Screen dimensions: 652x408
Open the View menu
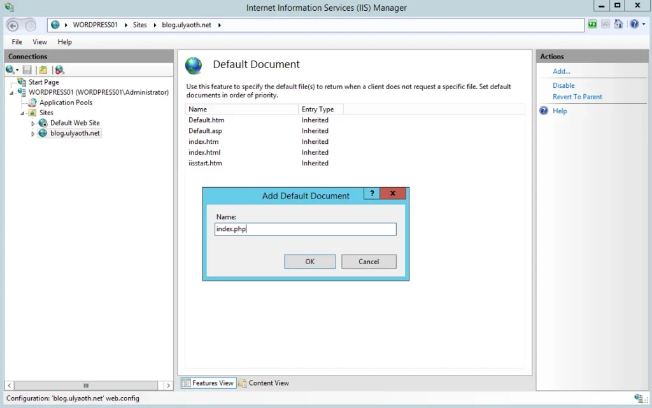pos(39,42)
